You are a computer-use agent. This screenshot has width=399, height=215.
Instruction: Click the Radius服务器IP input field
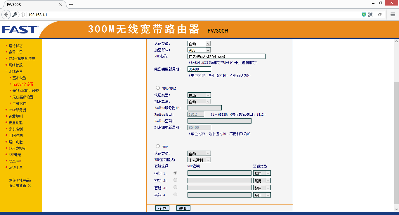pos(204,108)
